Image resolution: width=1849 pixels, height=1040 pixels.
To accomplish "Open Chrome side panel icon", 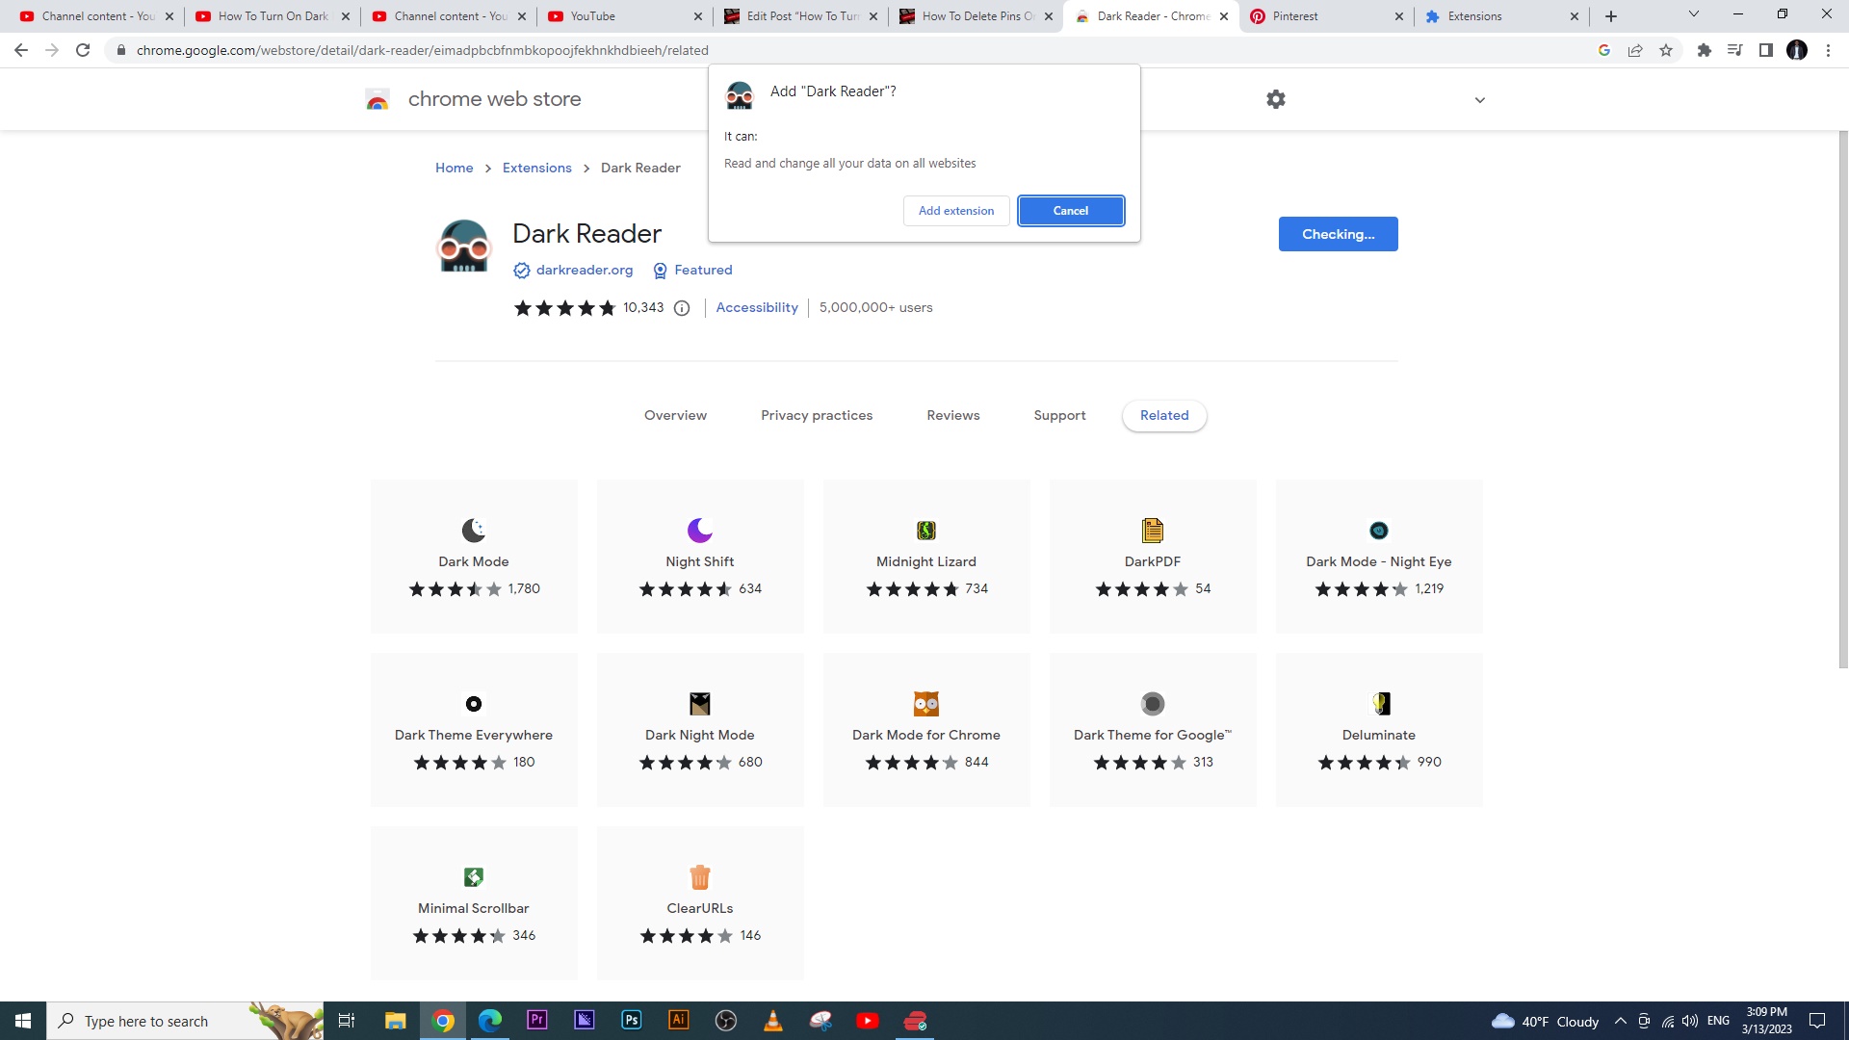I will click(x=1765, y=50).
